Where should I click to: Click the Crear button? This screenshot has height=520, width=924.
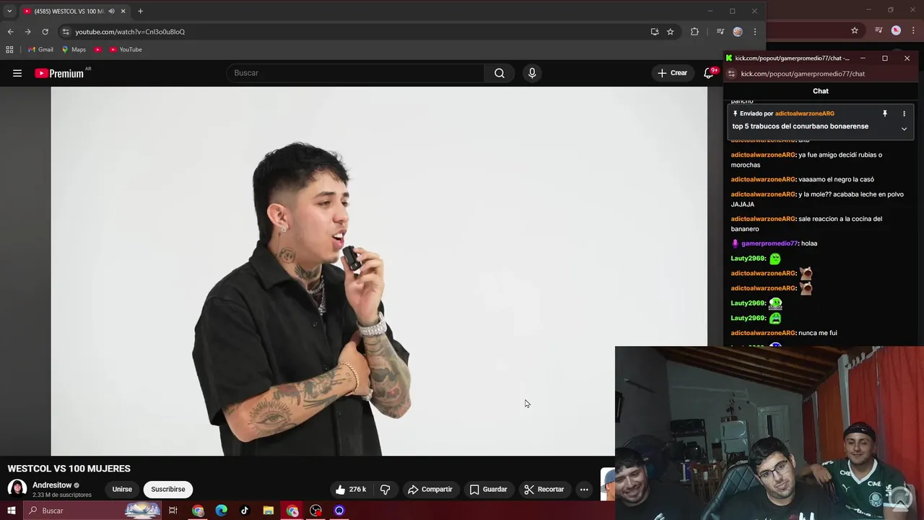point(672,73)
